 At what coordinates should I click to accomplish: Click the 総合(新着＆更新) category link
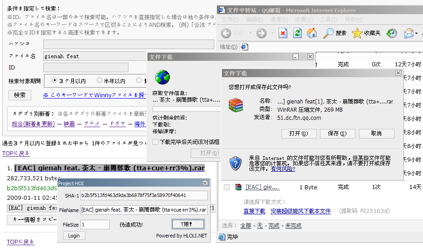pos(34,124)
